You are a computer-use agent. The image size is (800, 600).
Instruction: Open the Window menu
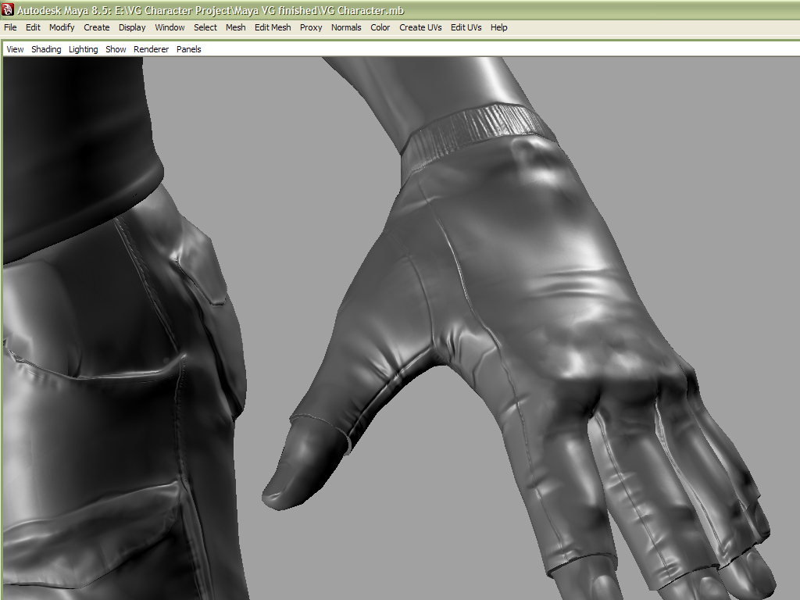[x=170, y=27]
